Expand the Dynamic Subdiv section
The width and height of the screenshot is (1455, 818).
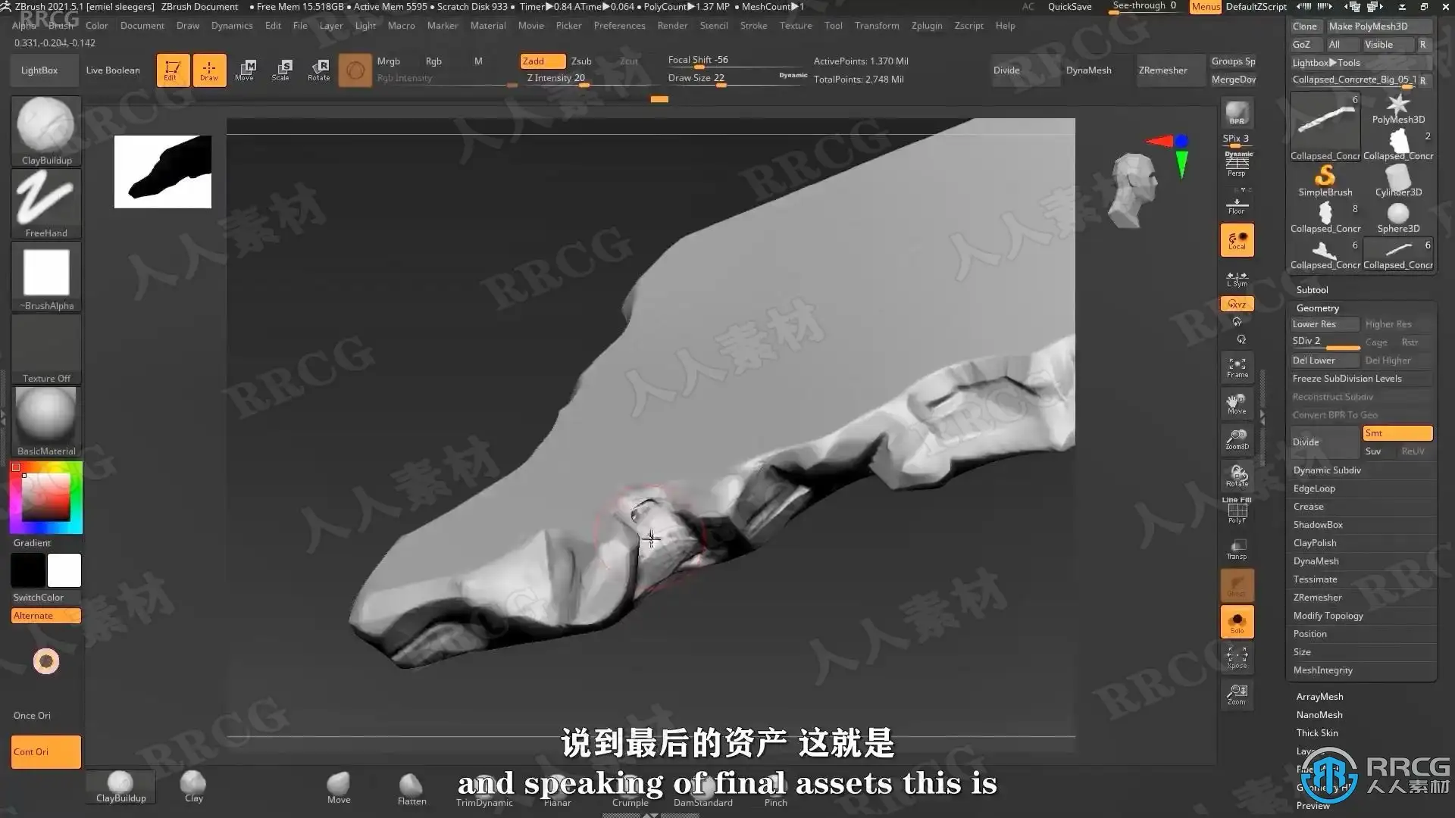(1327, 470)
